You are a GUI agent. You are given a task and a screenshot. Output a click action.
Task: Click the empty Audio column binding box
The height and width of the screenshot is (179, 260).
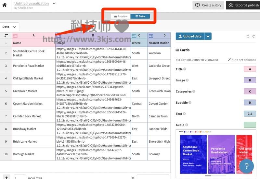tap(250, 125)
